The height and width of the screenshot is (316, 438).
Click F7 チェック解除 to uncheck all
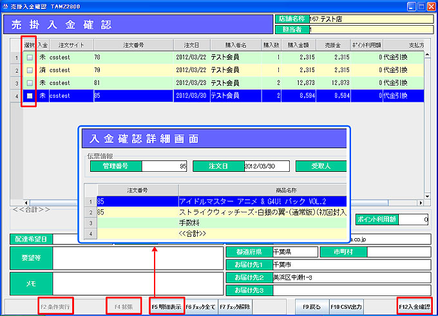coord(235,307)
